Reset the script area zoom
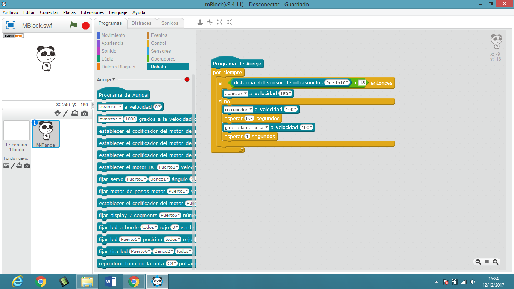The image size is (514, 289). pyautogui.click(x=487, y=262)
